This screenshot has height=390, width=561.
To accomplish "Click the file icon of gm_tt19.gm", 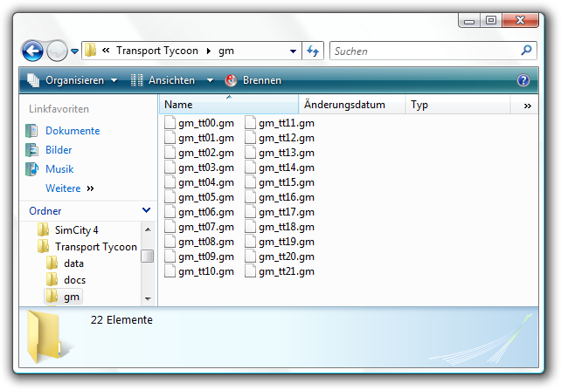I will coord(251,242).
